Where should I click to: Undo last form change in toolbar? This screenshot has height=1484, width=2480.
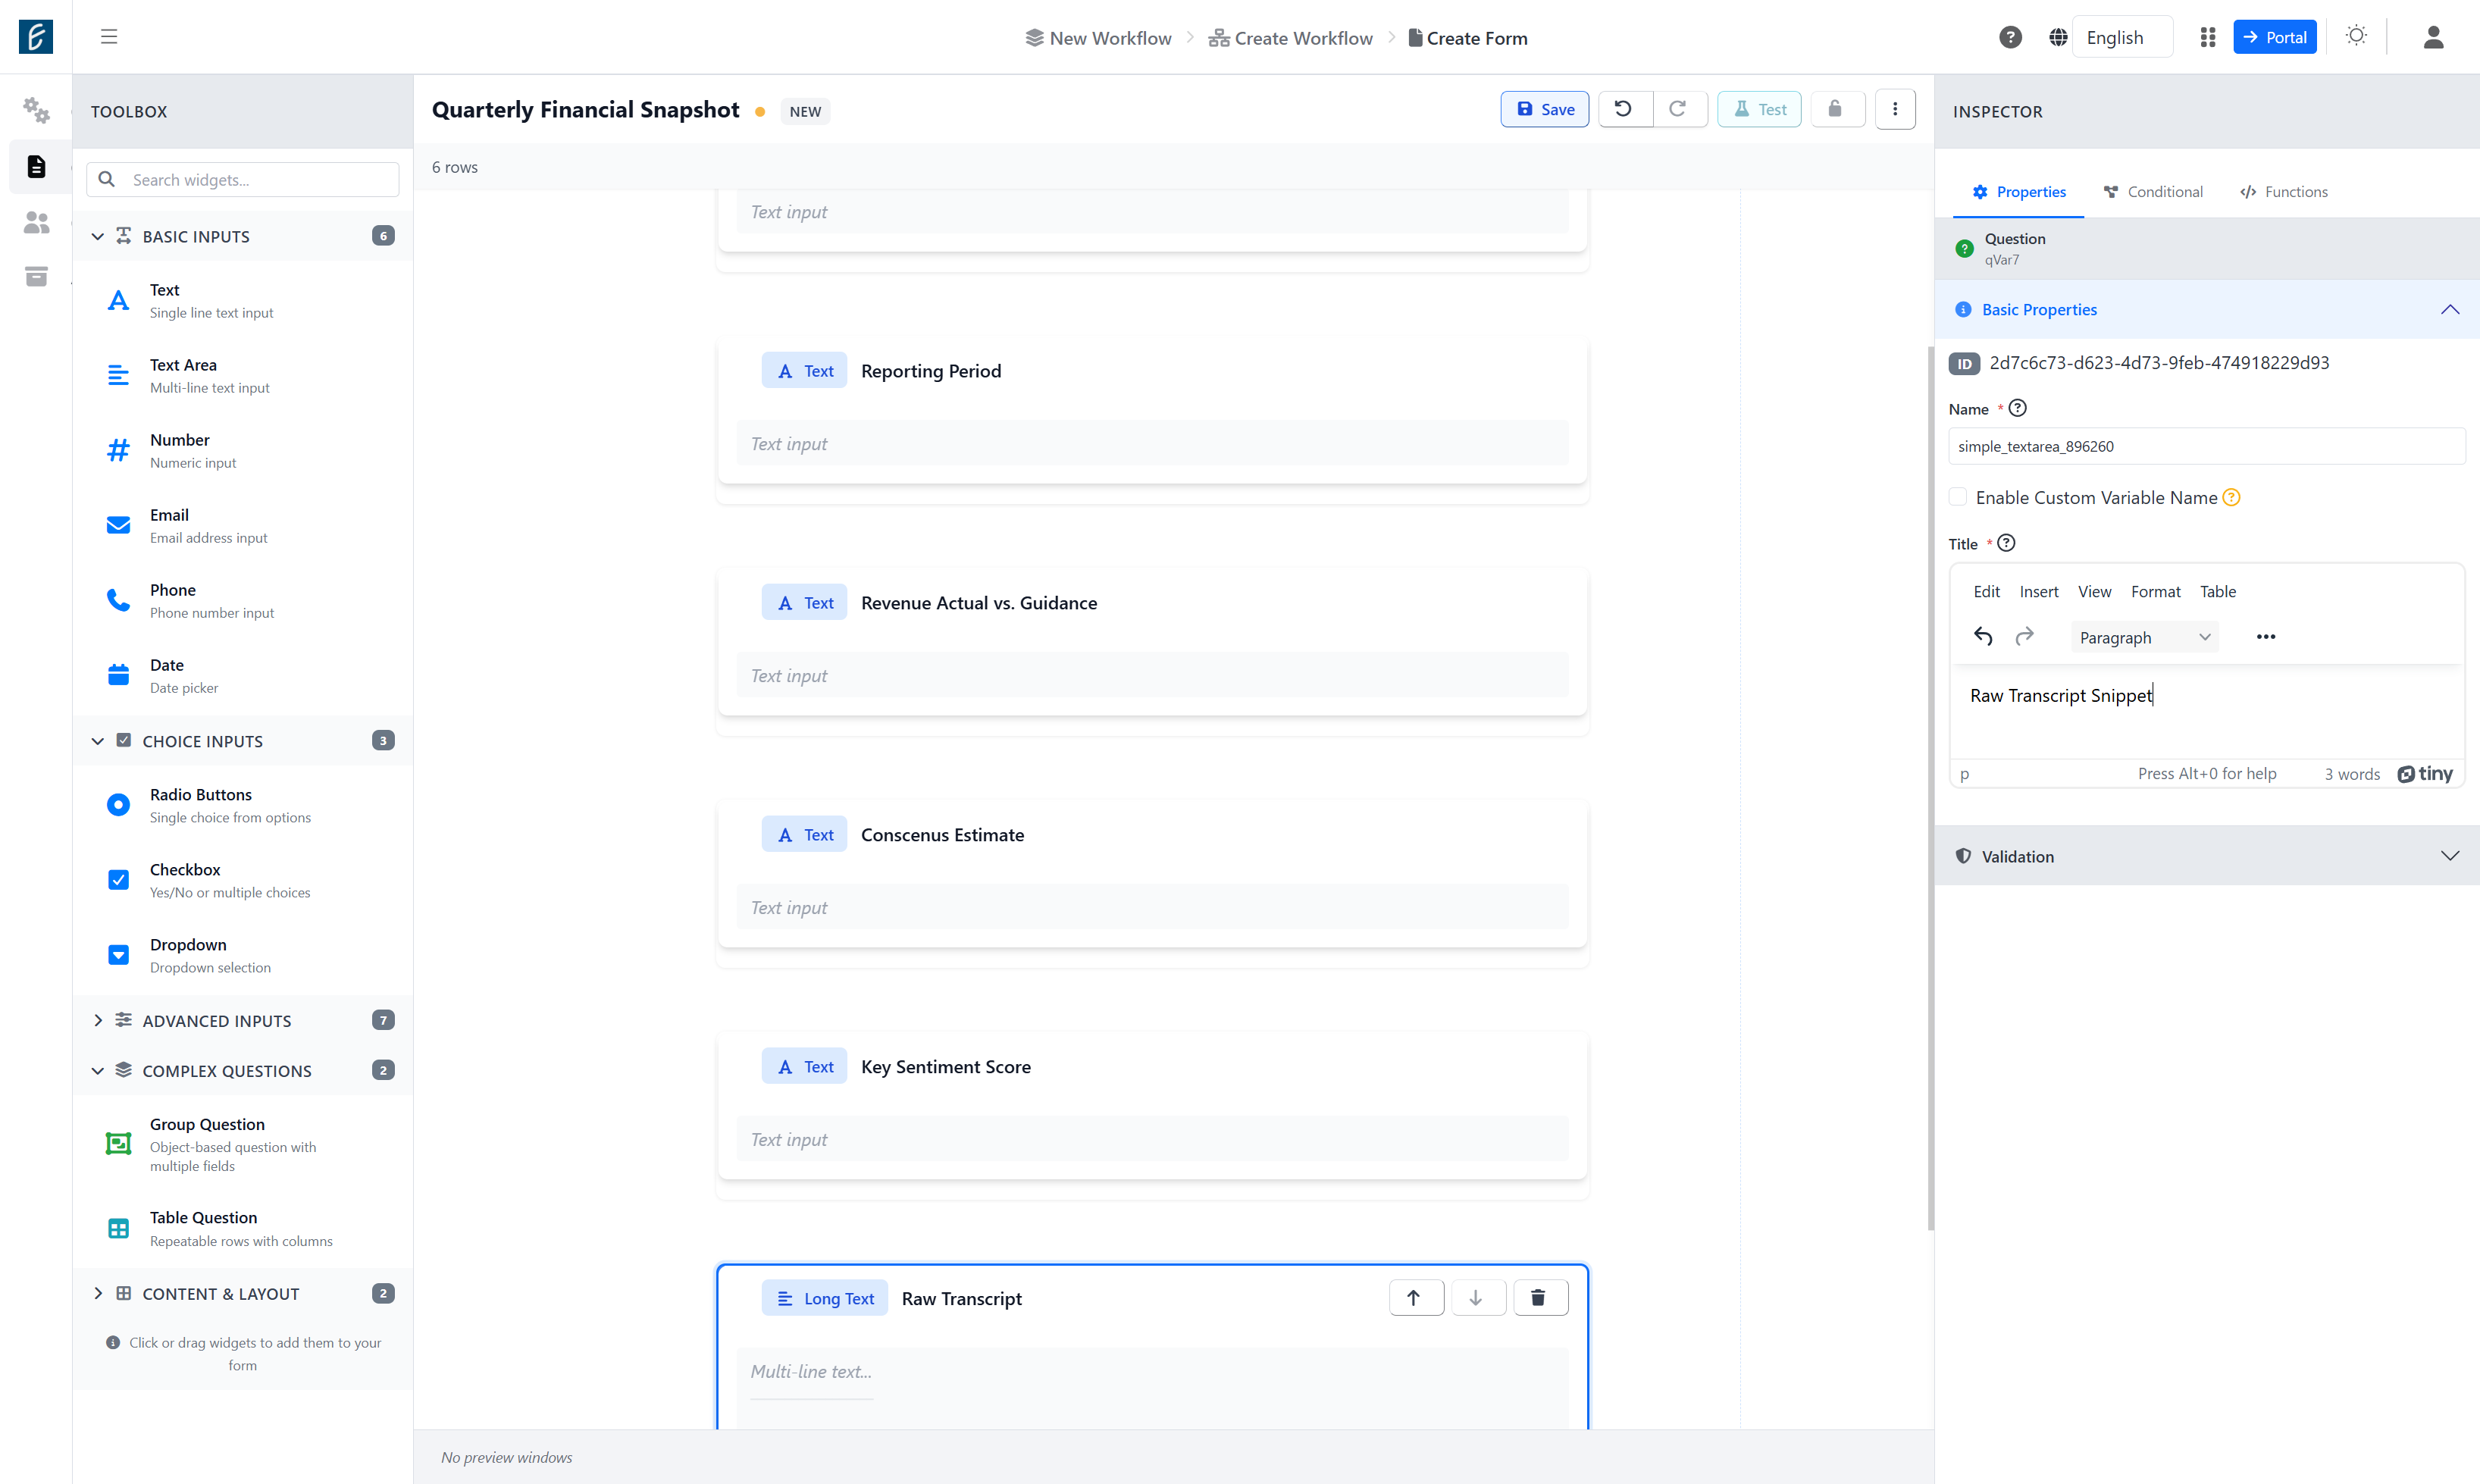coord(1624,109)
